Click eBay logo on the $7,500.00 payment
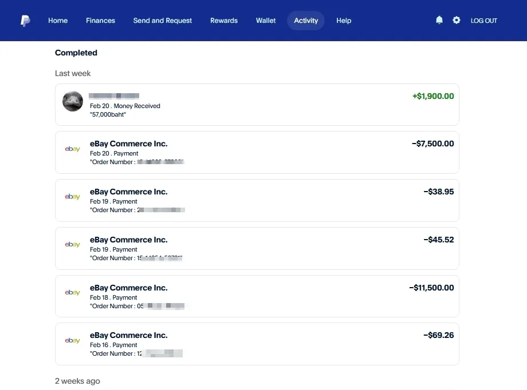Image resolution: width=527 pixels, height=390 pixels. point(73,149)
